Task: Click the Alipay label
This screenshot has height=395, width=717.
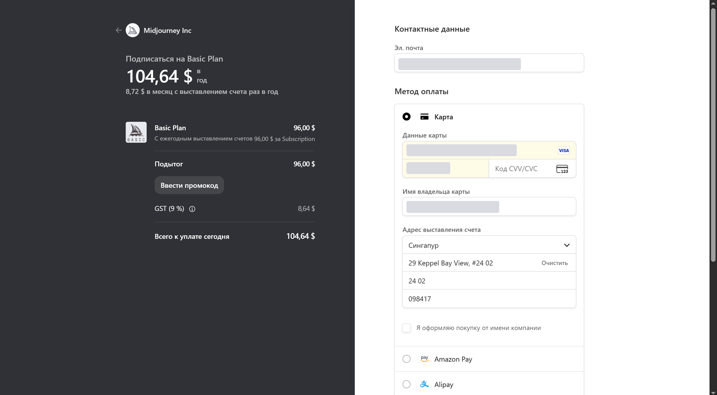Action: (444, 384)
